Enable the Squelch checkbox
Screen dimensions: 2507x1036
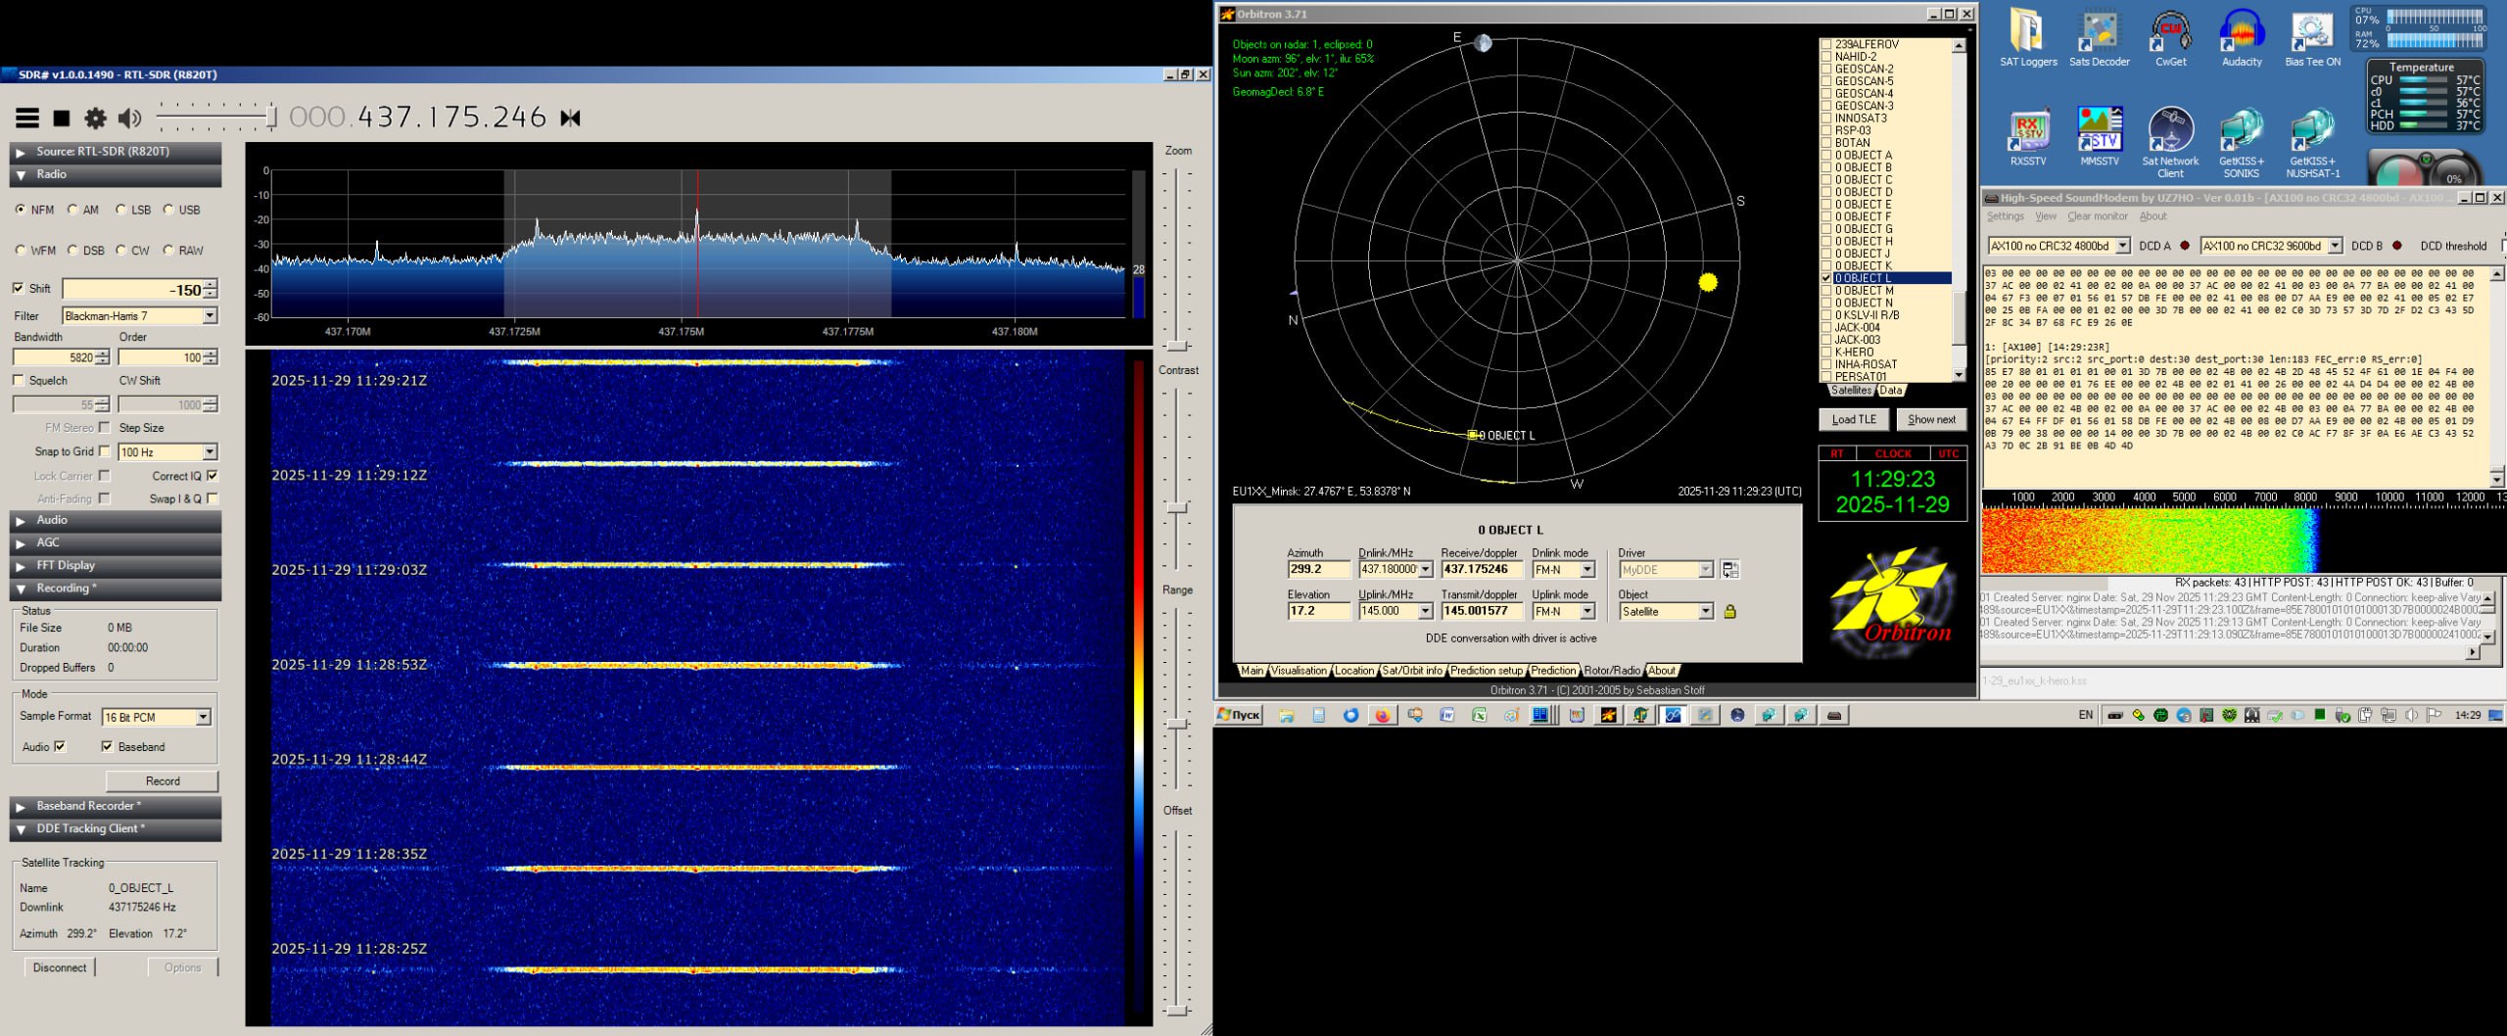19,381
